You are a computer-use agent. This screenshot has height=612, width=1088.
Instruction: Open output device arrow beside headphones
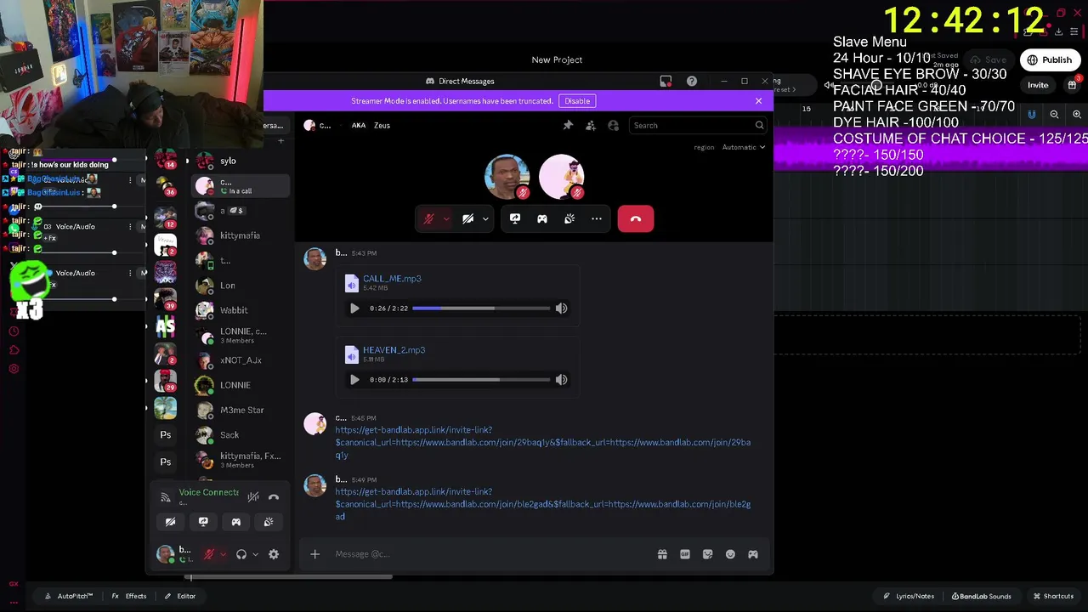255,554
